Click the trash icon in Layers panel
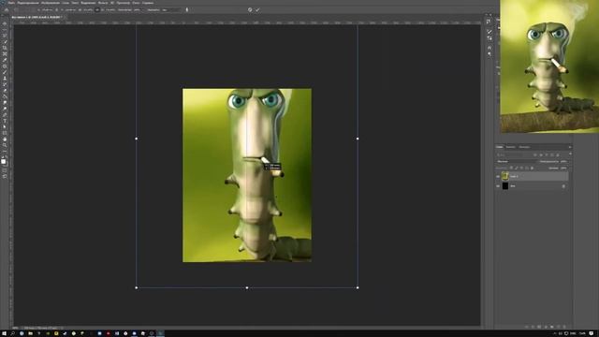This screenshot has width=599, height=337. [x=564, y=327]
